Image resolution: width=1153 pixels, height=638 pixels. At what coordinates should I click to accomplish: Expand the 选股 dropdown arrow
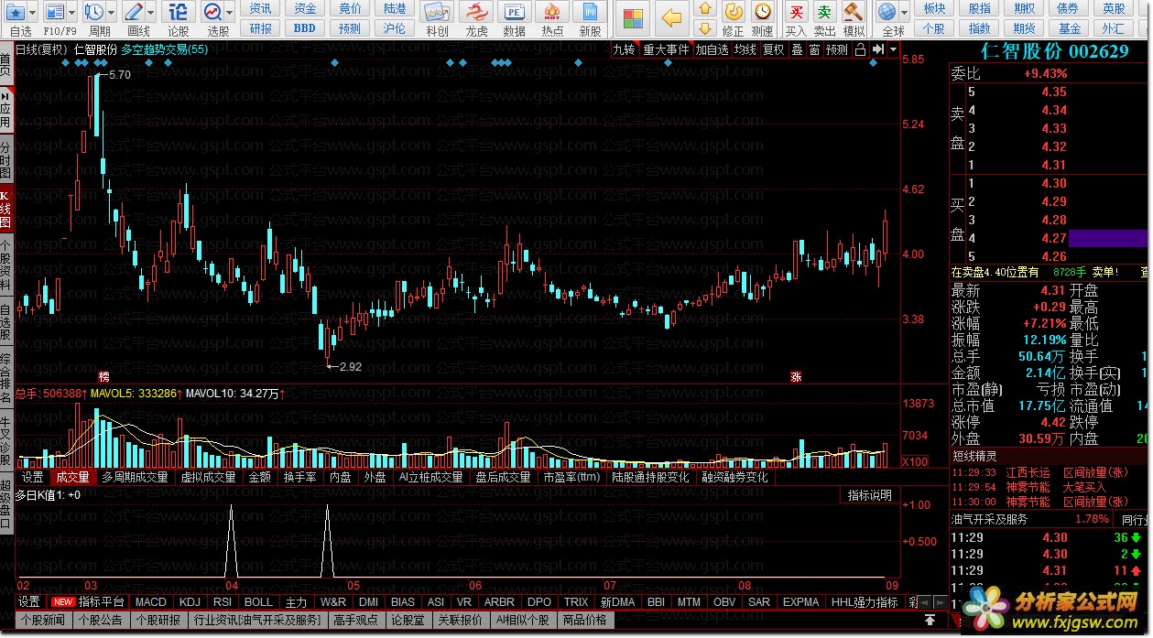229,13
